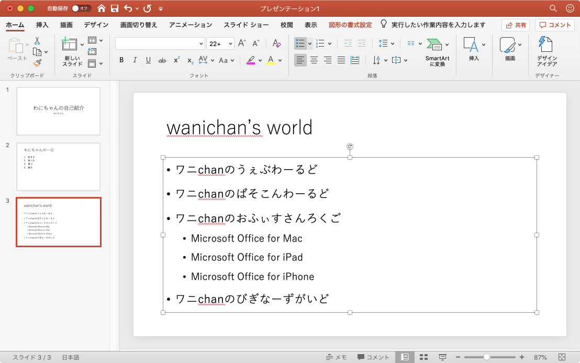Click the Format Painter brush icon

coord(37,63)
